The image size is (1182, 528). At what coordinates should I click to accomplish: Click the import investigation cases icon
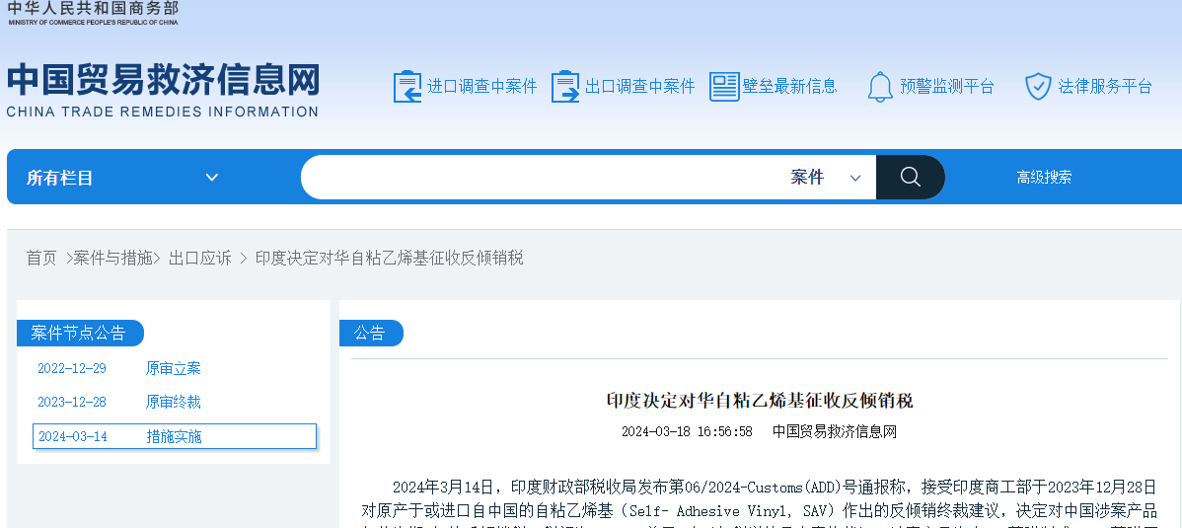click(x=406, y=87)
